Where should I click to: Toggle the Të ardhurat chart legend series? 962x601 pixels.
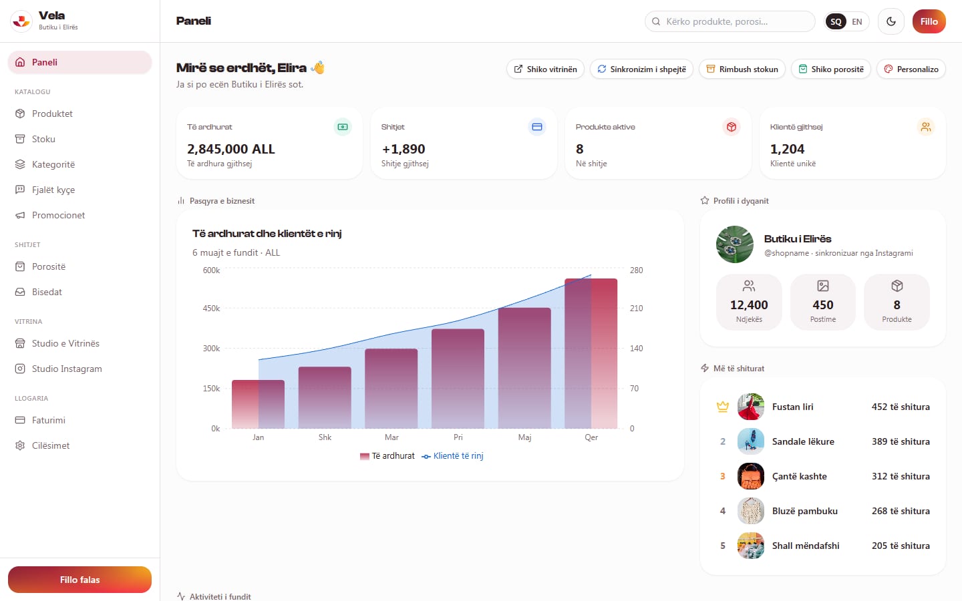[387, 456]
